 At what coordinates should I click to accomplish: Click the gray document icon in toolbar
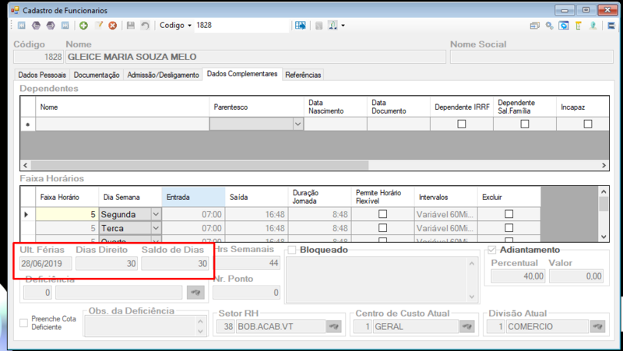pos(319,26)
